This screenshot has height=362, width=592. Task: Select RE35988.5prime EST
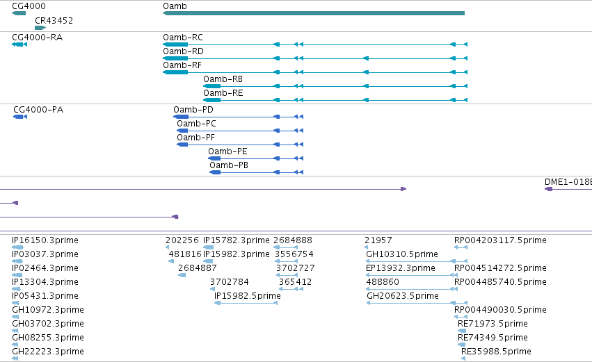point(497,352)
